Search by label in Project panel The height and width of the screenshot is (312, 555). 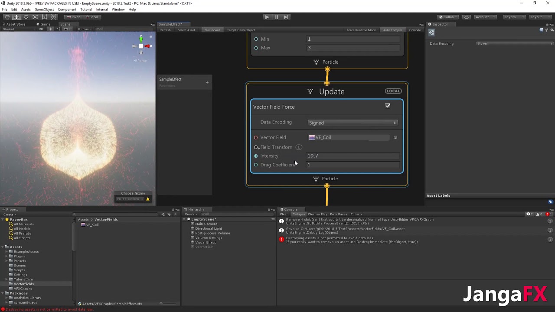click(169, 214)
